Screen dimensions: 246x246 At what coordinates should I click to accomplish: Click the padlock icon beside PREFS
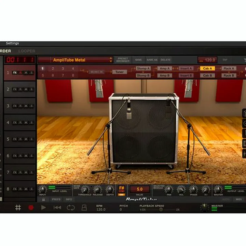[43, 200]
